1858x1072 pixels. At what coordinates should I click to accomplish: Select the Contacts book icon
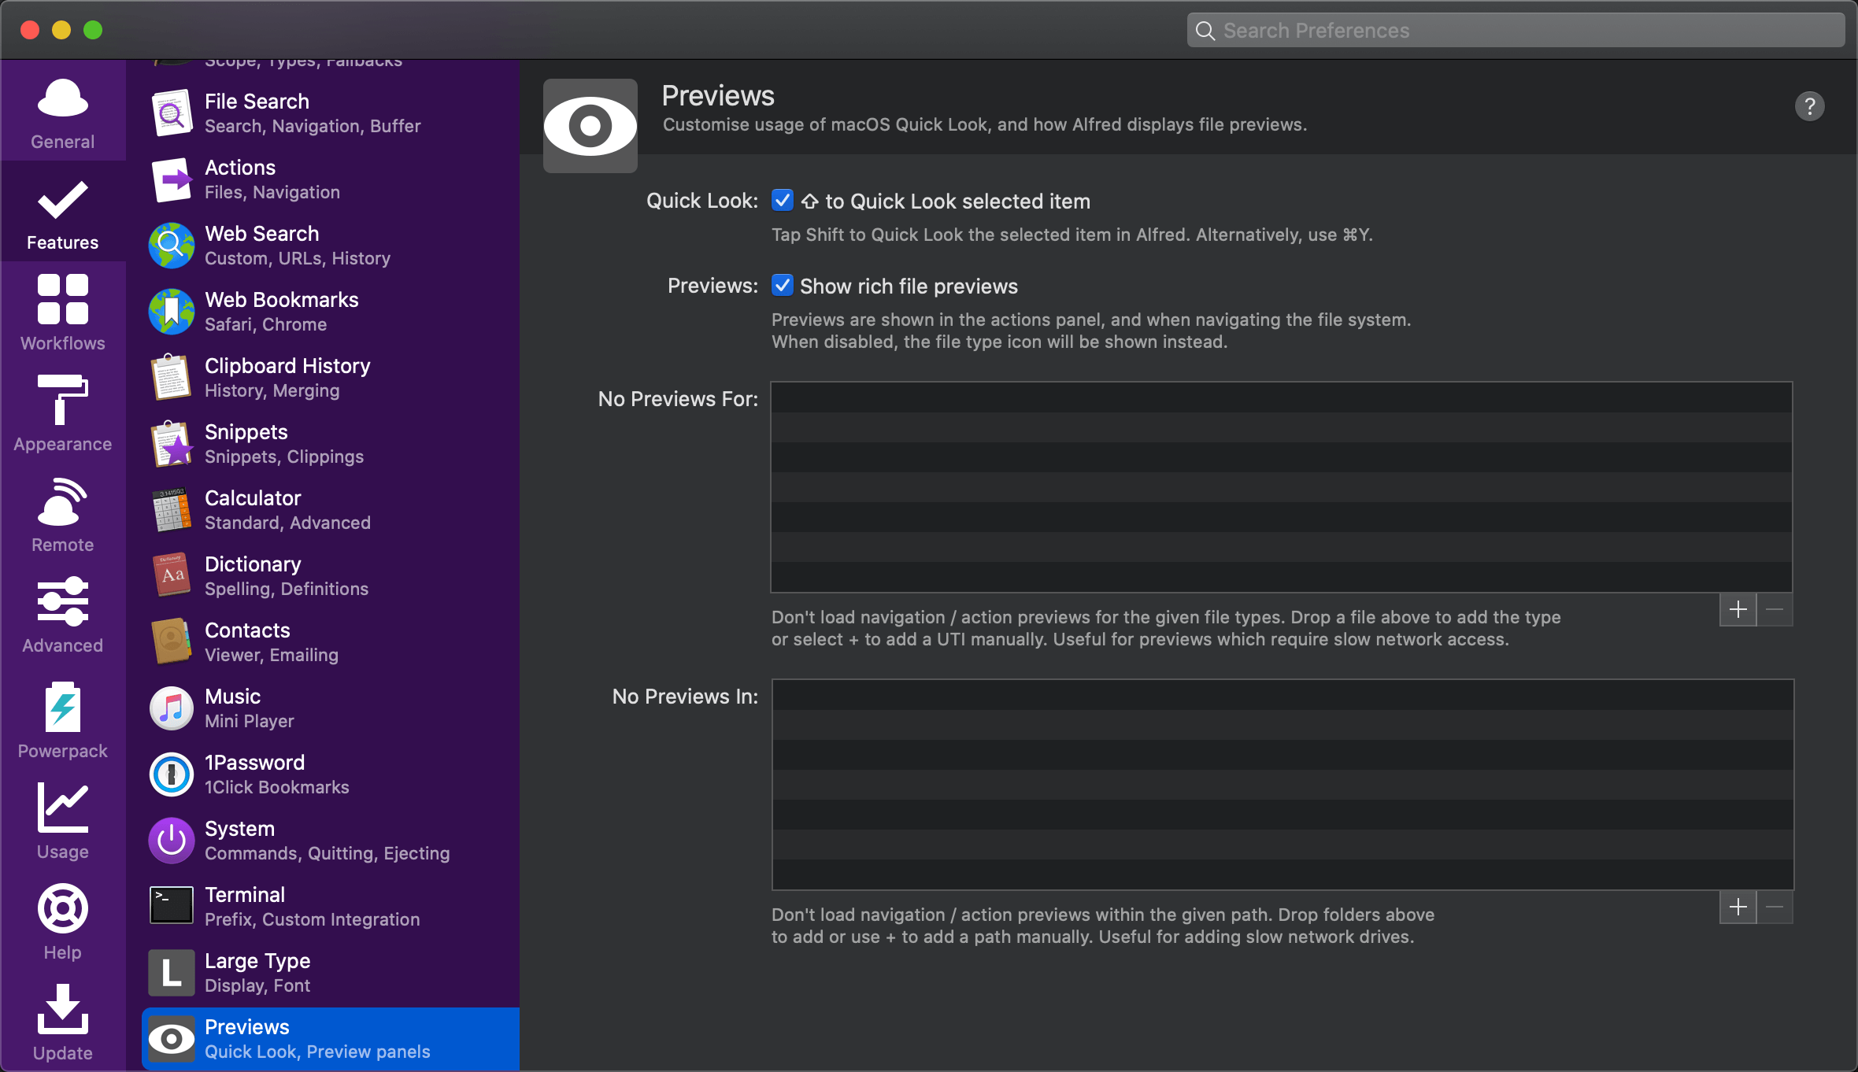click(x=172, y=642)
